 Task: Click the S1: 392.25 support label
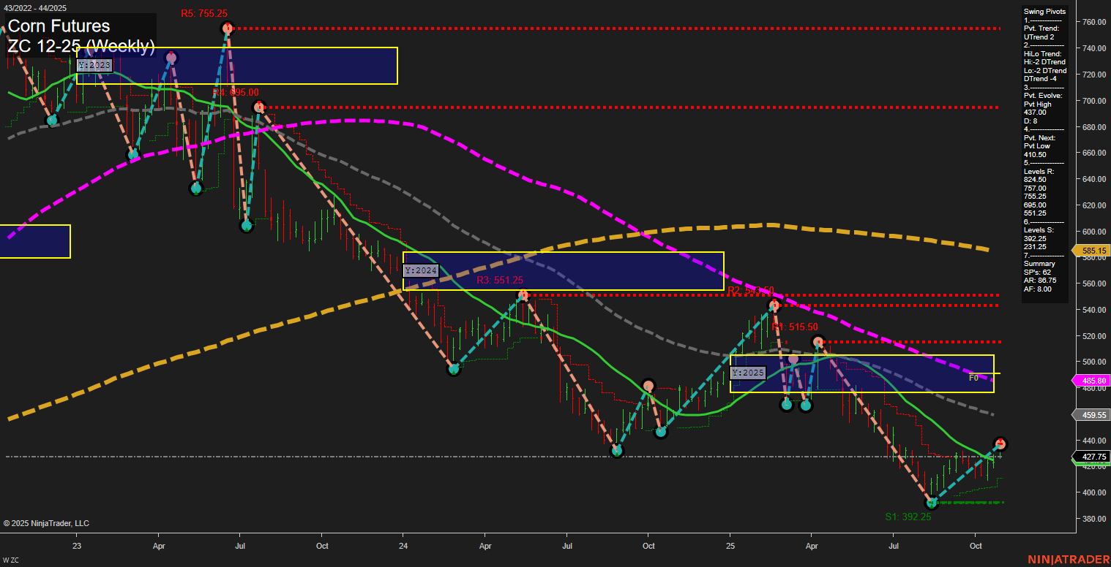pyautogui.click(x=908, y=516)
